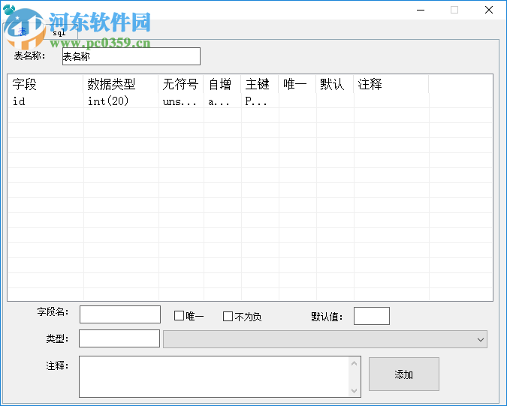Minimize the window

click(x=421, y=10)
